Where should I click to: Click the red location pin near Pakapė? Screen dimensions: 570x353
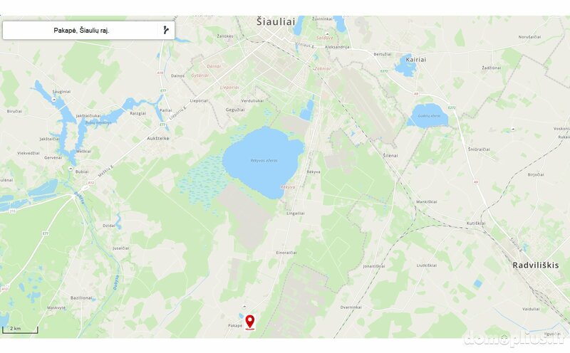[250, 322]
